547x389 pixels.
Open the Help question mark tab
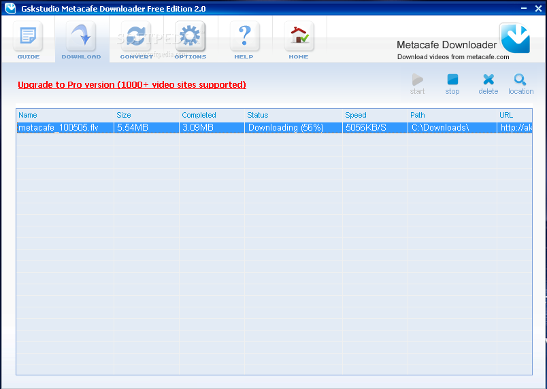(x=244, y=40)
